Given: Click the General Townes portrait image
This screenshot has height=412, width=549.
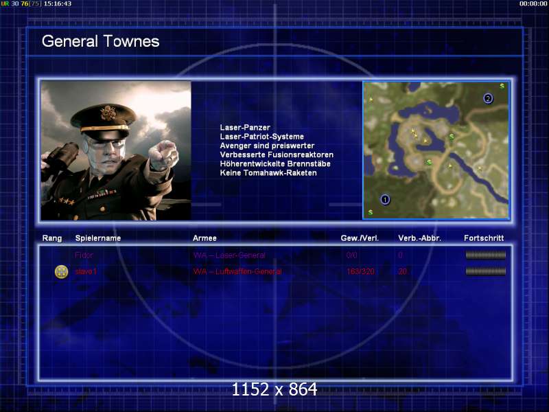Looking at the screenshot, I should (x=116, y=150).
